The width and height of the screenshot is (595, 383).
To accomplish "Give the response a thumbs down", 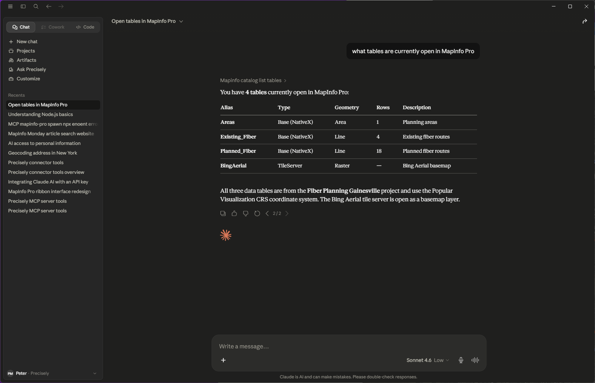I will click(246, 213).
